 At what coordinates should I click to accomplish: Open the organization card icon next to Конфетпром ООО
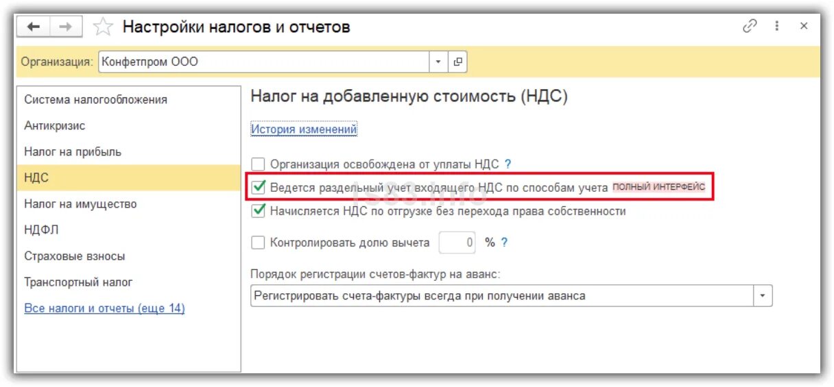click(458, 62)
